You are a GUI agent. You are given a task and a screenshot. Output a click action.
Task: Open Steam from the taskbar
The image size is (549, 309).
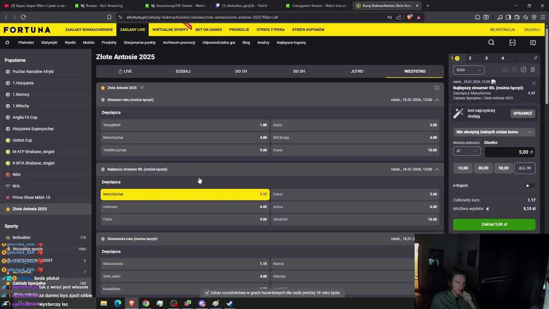pyautogui.click(x=230, y=303)
